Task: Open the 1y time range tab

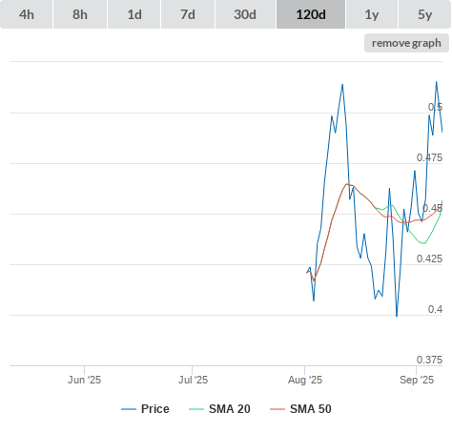Action: point(372,14)
